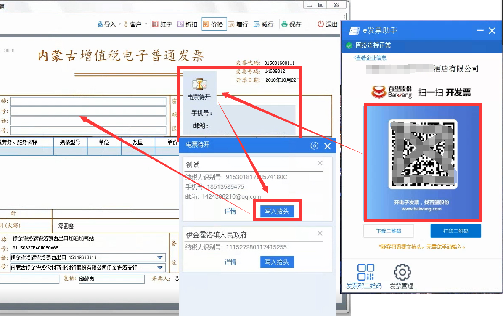
Task: Click the 客户 customer toolbar button
Action: 132,24
